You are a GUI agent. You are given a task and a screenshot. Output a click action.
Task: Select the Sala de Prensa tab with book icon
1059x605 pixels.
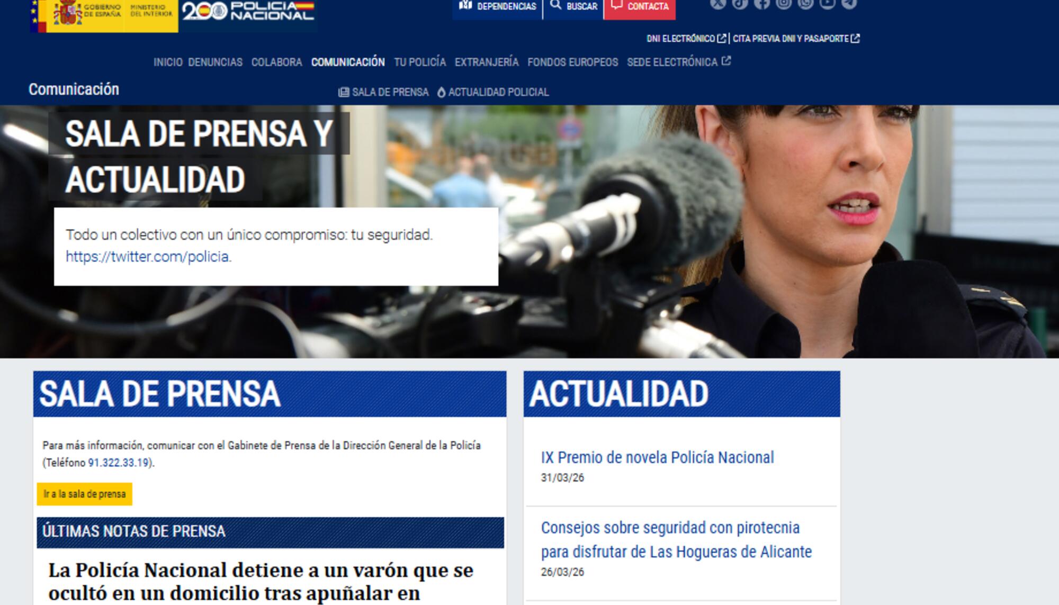point(384,92)
